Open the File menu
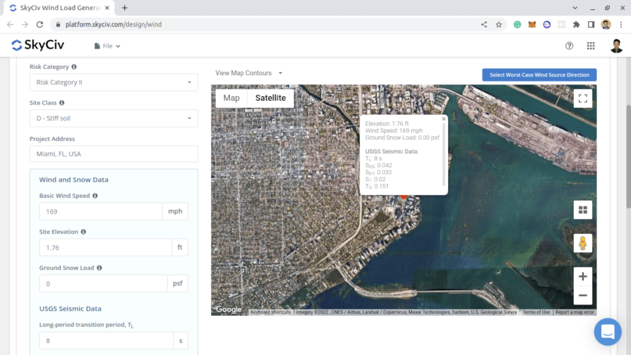This screenshot has height=355, width=631. (x=108, y=46)
